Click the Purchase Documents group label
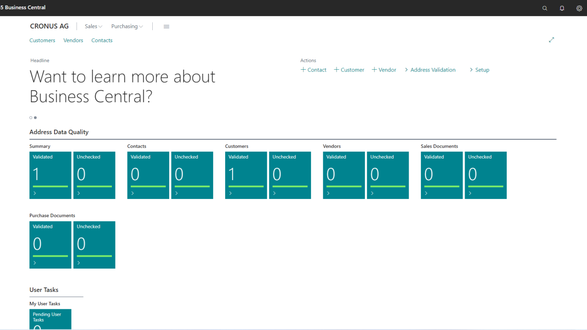 click(52, 215)
